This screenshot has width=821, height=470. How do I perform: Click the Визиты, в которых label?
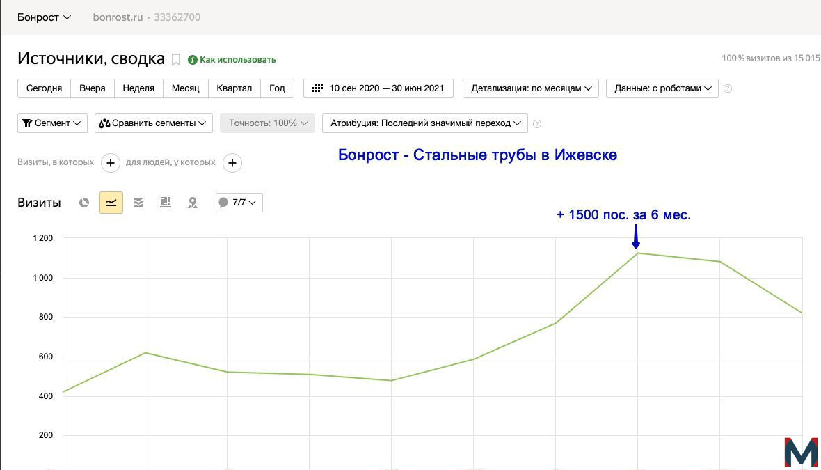click(56, 162)
